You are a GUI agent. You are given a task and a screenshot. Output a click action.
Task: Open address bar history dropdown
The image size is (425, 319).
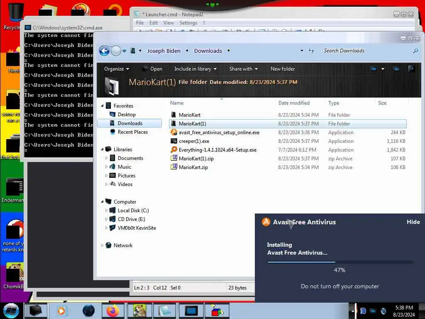click(302, 51)
